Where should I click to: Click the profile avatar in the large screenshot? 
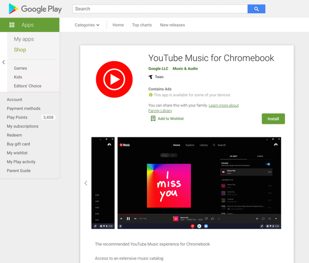coord(276,145)
